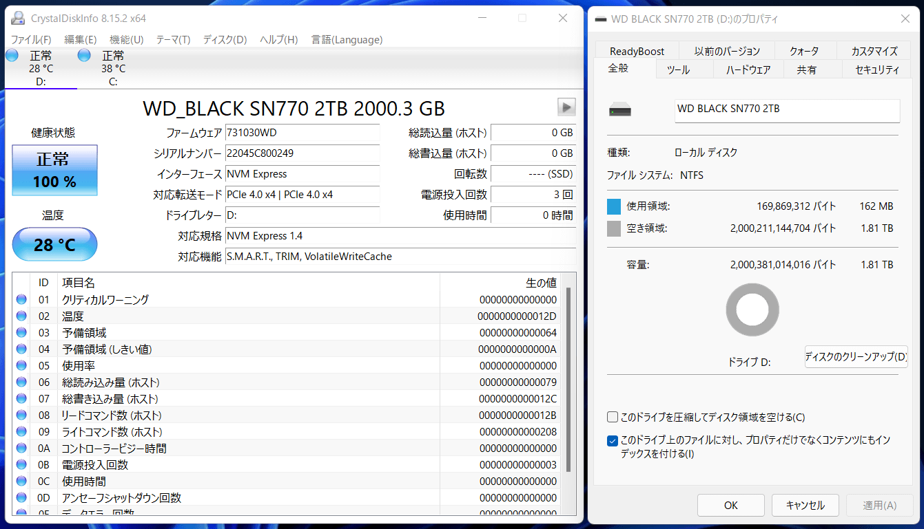Open the 言語(Language) menu
The image size is (924, 529).
point(347,39)
